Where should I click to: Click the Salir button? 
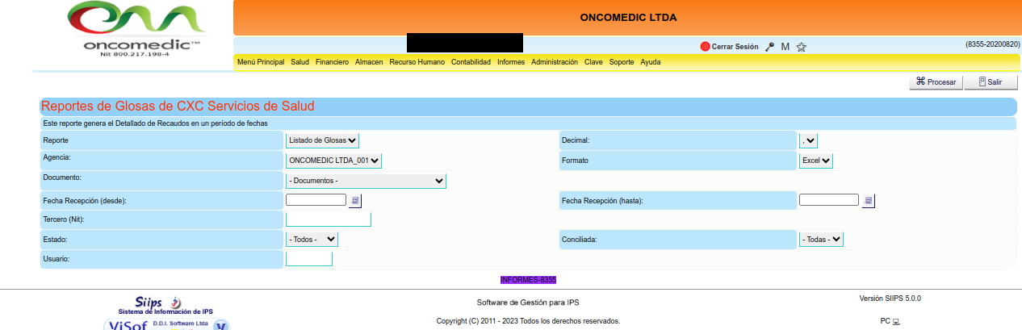[x=990, y=82]
